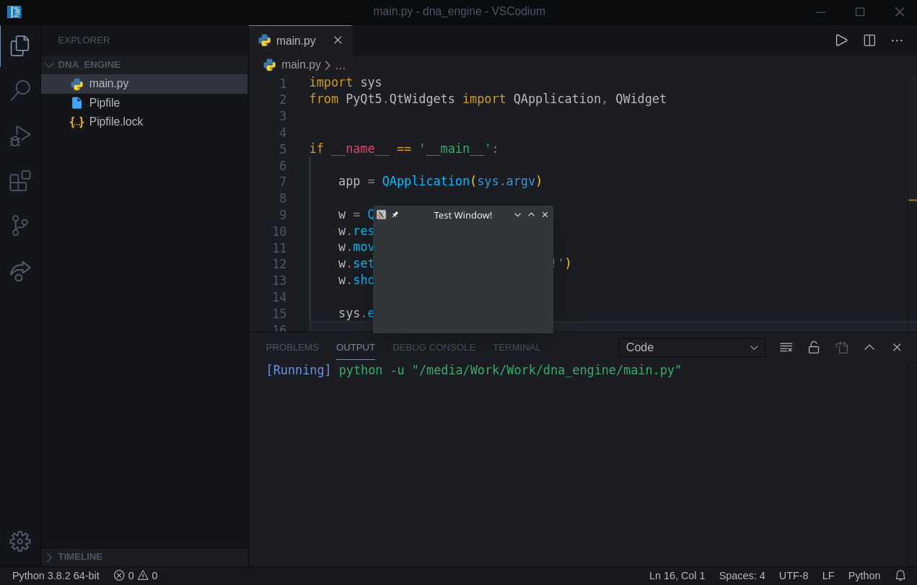The width and height of the screenshot is (917, 585).
Task: Click the EXPLORER header label
Action: tap(84, 40)
